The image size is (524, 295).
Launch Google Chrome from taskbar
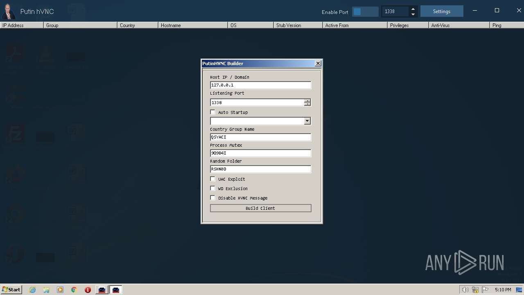tap(74, 290)
